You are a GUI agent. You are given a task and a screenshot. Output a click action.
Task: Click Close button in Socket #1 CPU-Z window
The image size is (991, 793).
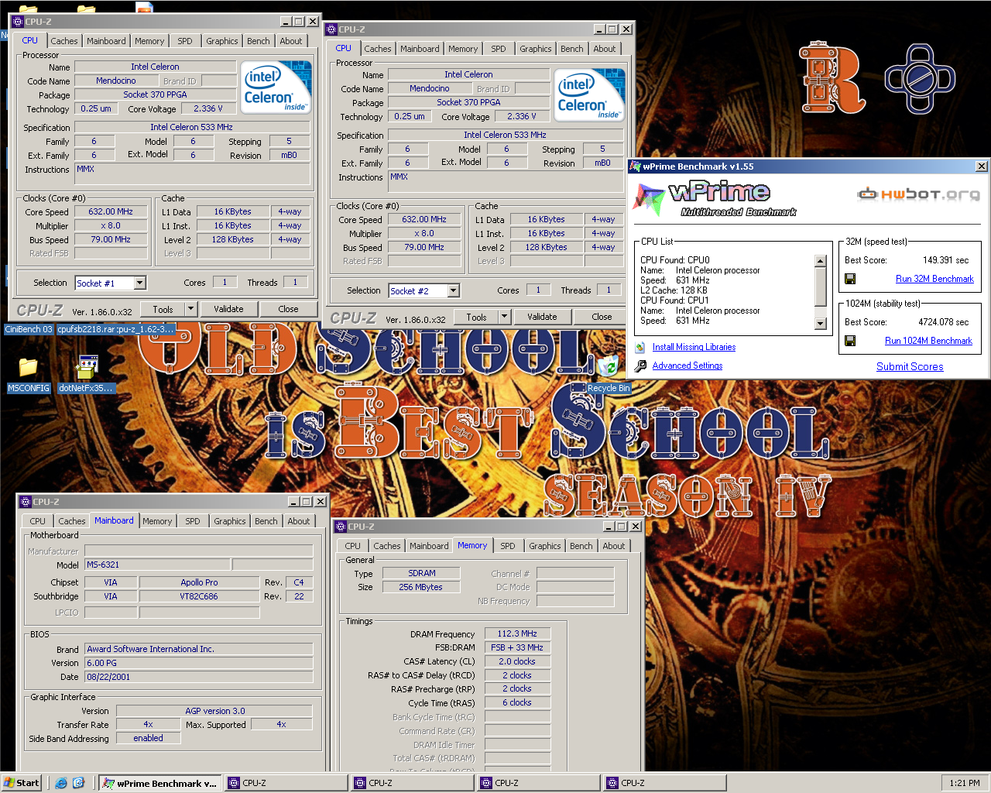288,308
